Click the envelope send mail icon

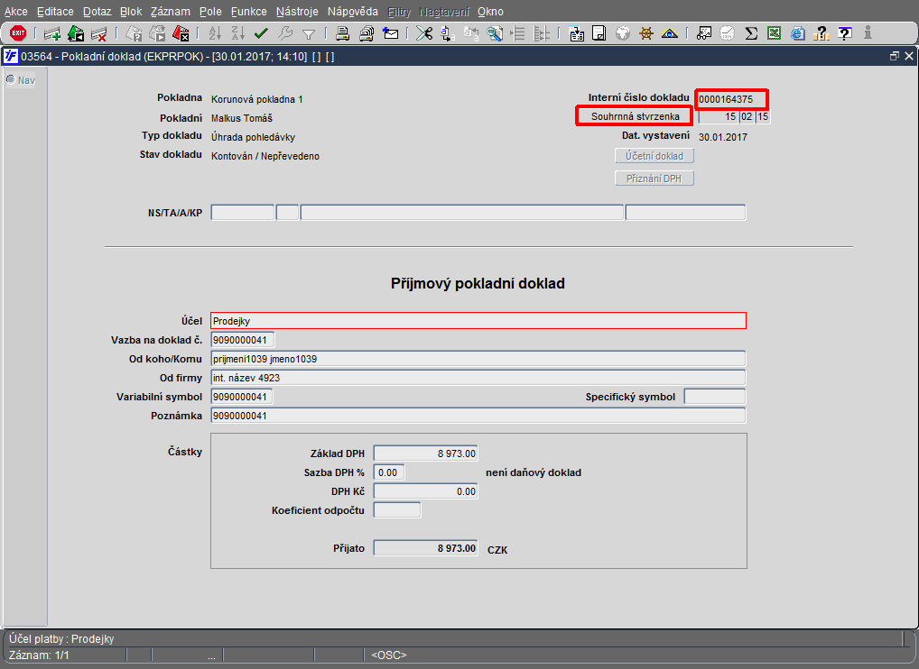pos(390,34)
